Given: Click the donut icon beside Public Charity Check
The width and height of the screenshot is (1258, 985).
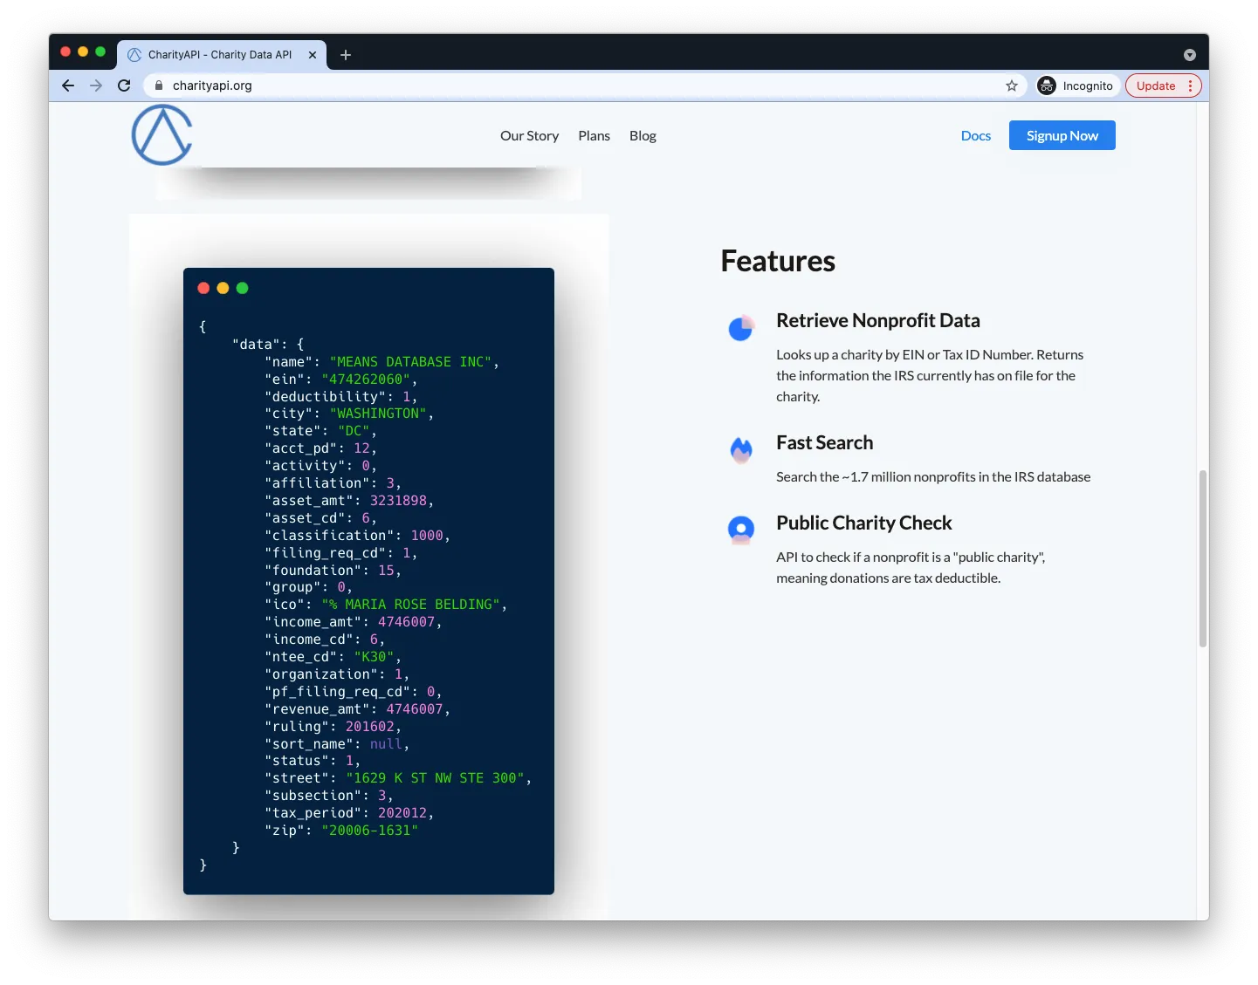Looking at the screenshot, I should [741, 529].
